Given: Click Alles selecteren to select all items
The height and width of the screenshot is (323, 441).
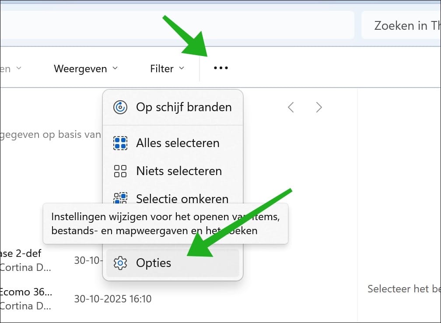Looking at the screenshot, I should (x=178, y=143).
